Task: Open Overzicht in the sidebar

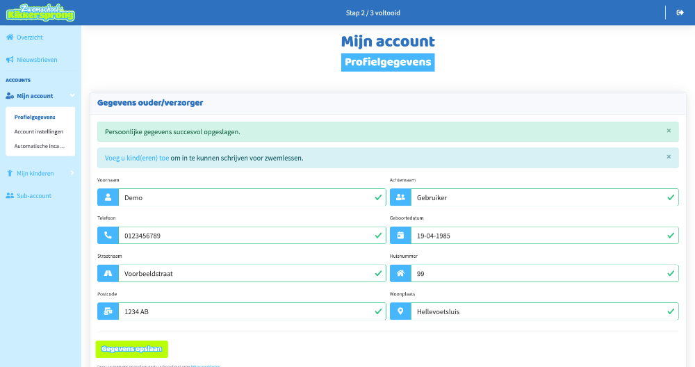Action: pos(29,37)
